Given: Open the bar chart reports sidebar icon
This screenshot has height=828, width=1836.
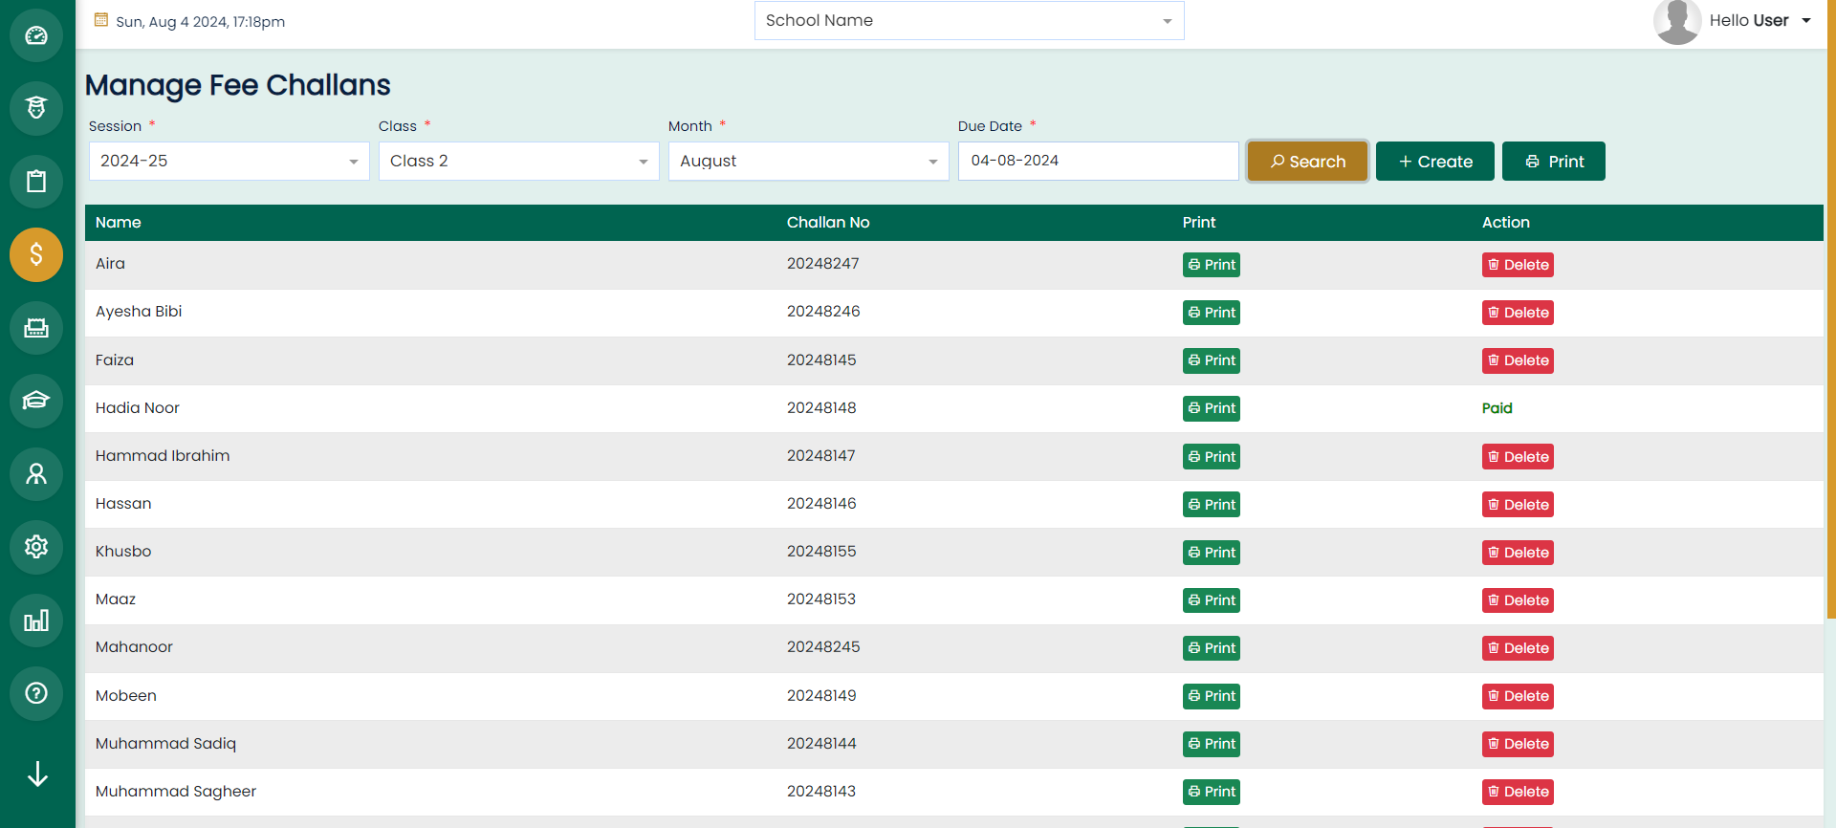Looking at the screenshot, I should (x=36, y=621).
